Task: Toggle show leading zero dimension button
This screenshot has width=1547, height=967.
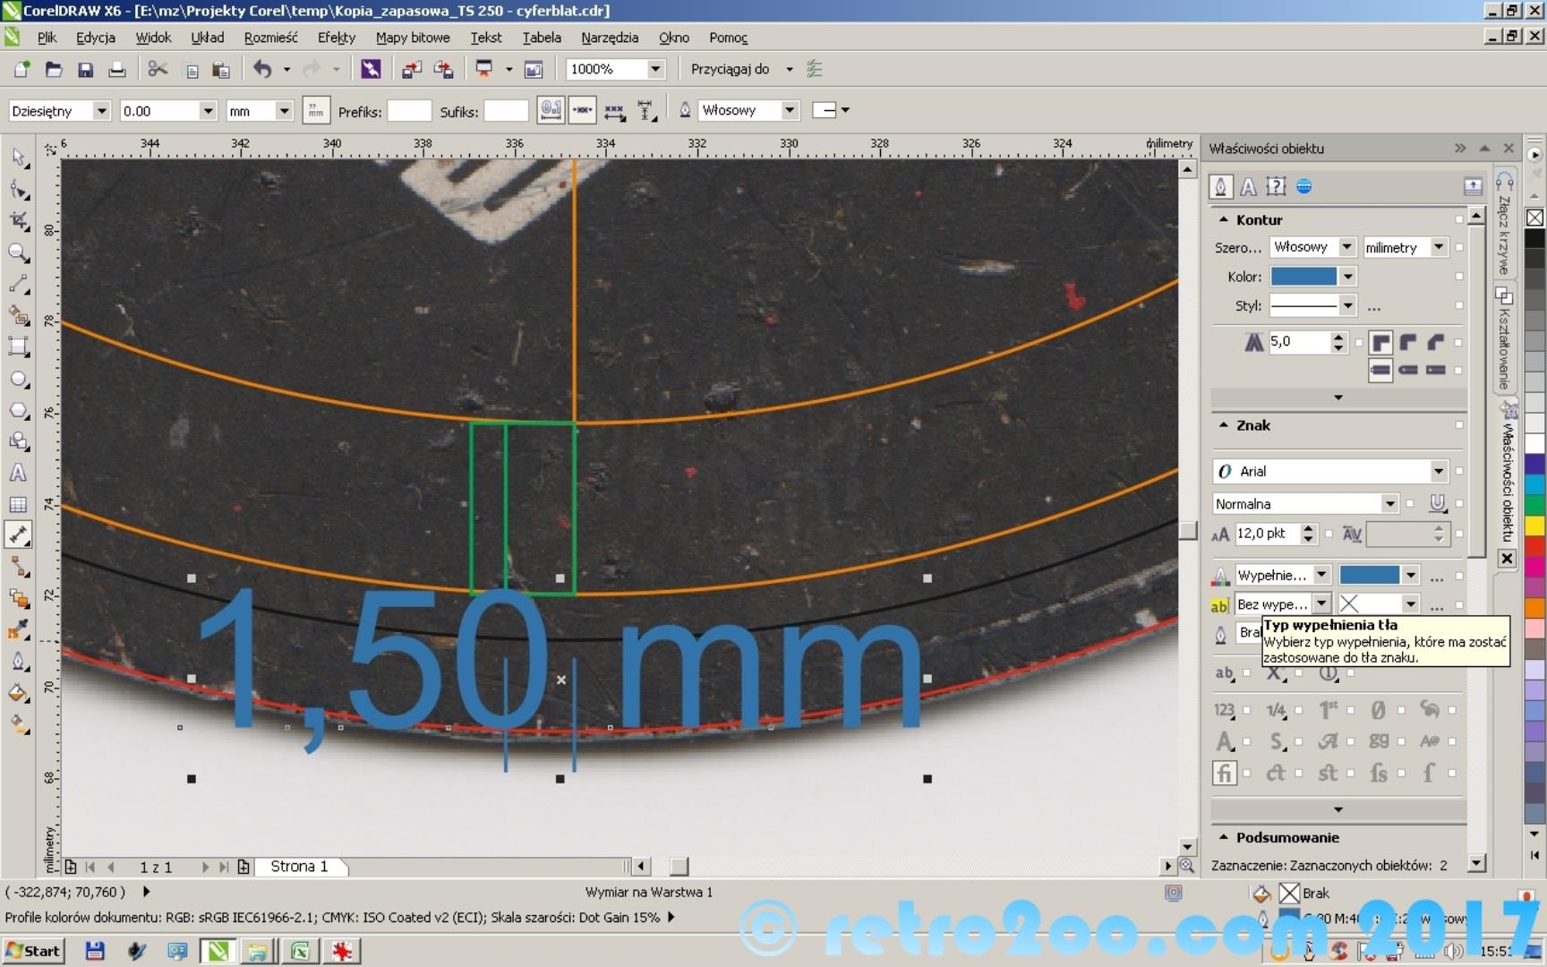Action: click(551, 111)
